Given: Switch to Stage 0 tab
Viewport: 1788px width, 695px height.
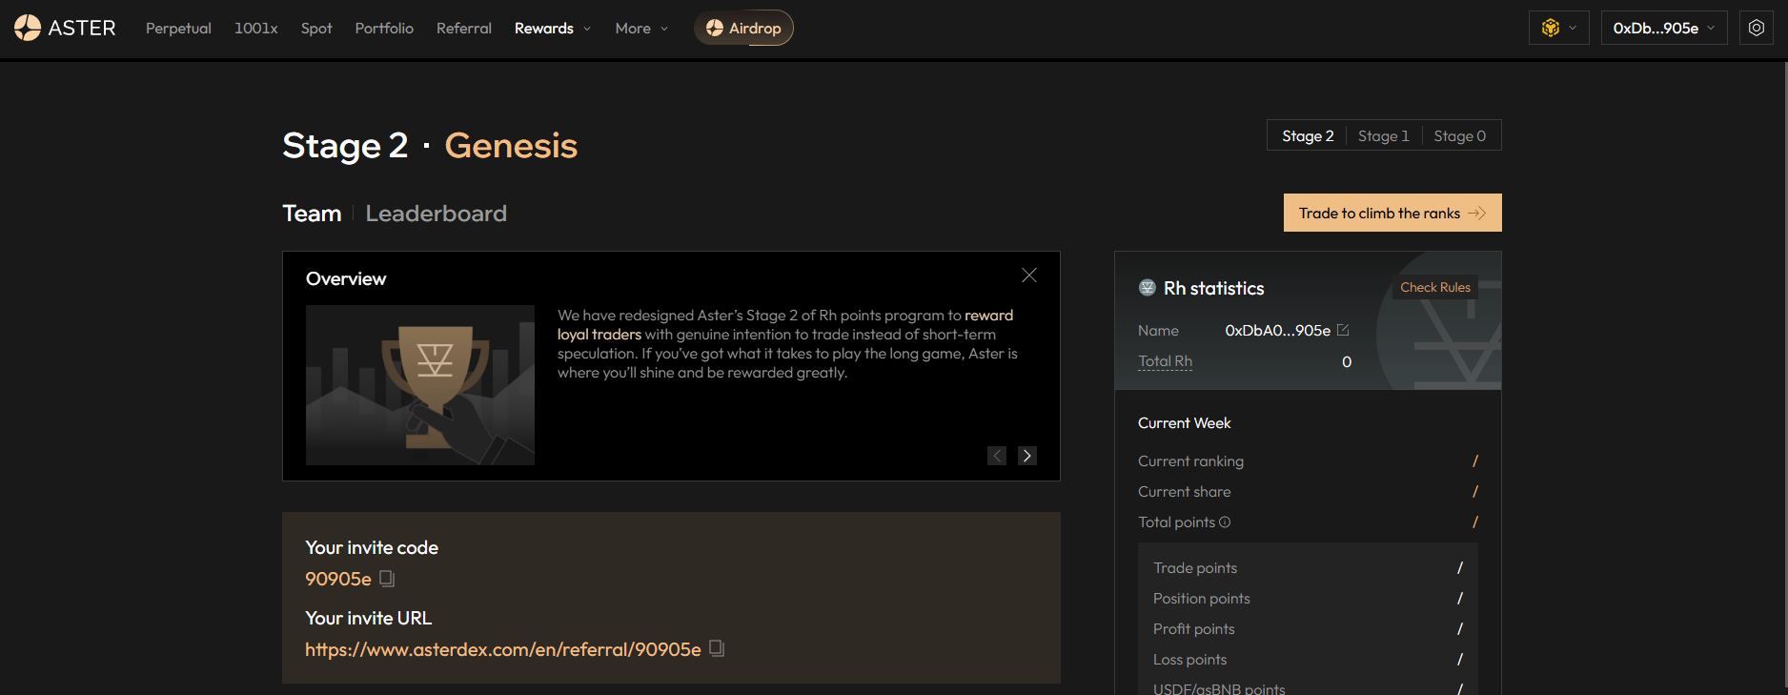Looking at the screenshot, I should tap(1459, 135).
